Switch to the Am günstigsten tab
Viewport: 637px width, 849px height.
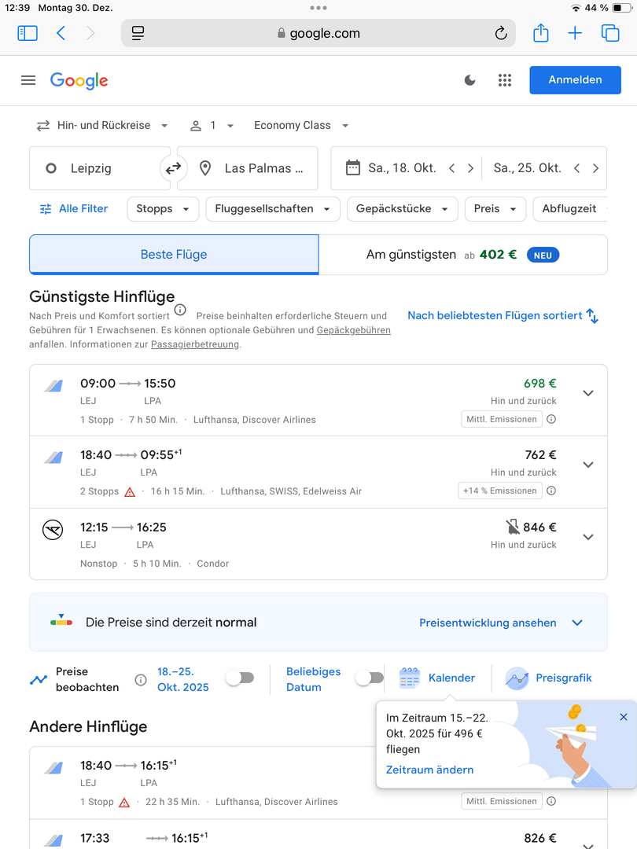pyautogui.click(x=462, y=255)
